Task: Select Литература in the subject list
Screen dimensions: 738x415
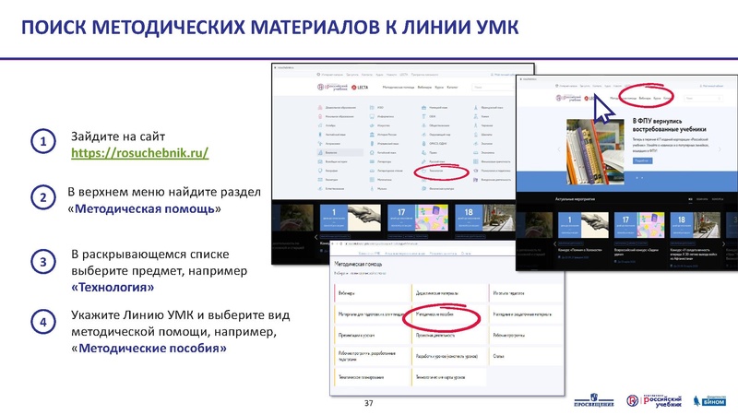Action: click(384, 161)
